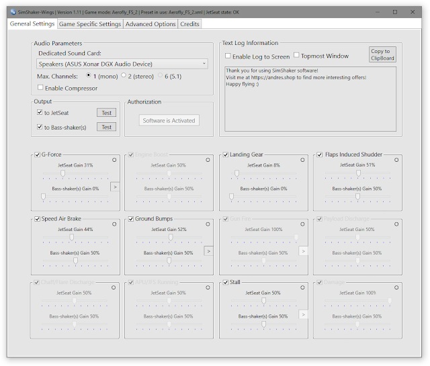
Task: Click the circle indicator in Flaps Induced Shudder panel
Action: tap(396, 160)
